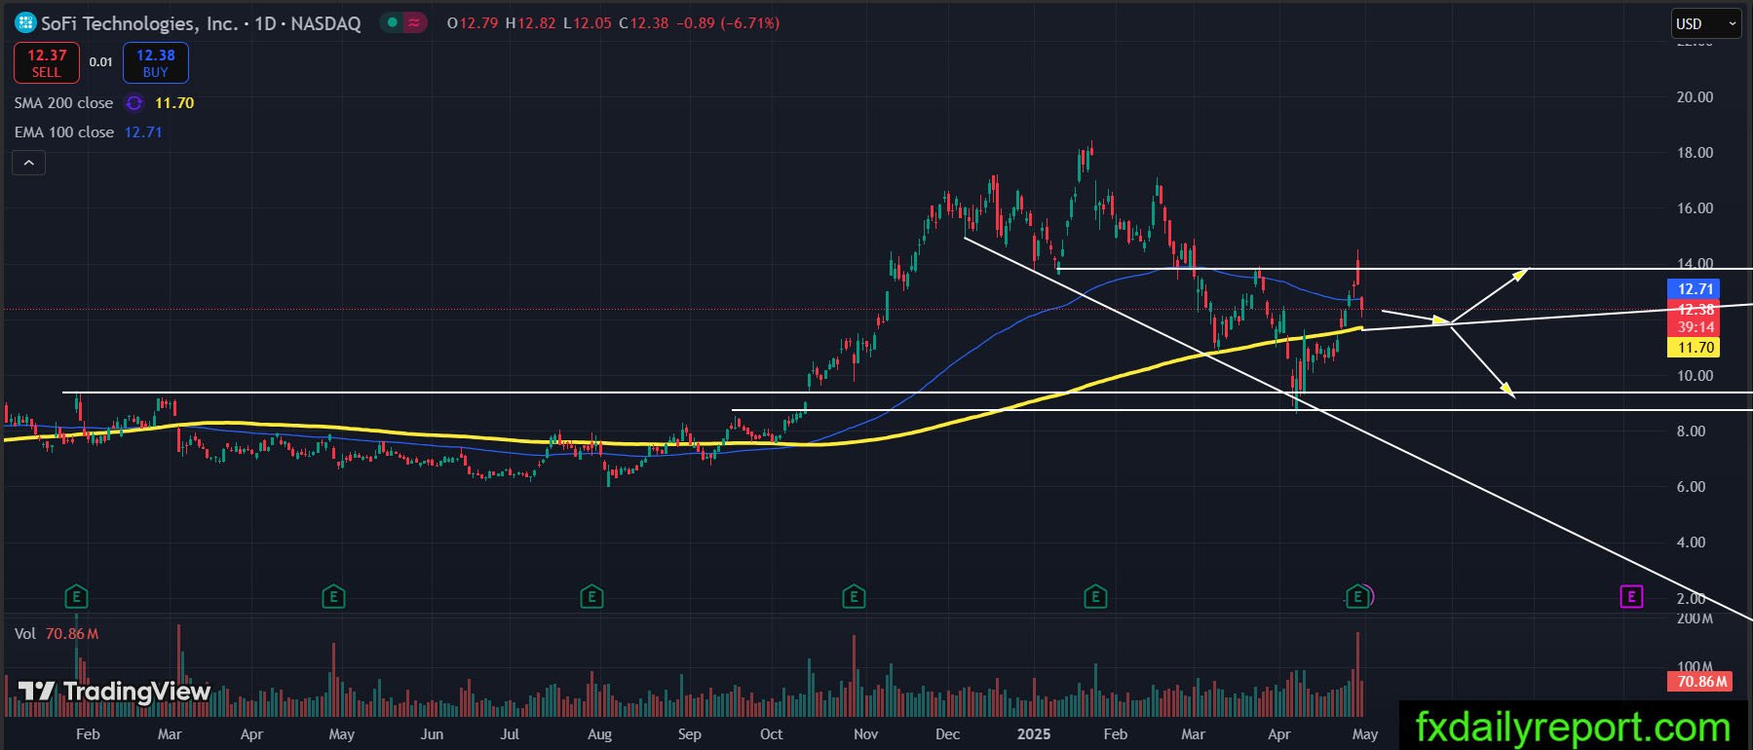Click the 16.00 price scale label
Screen dimensions: 1753x750
[1695, 208]
